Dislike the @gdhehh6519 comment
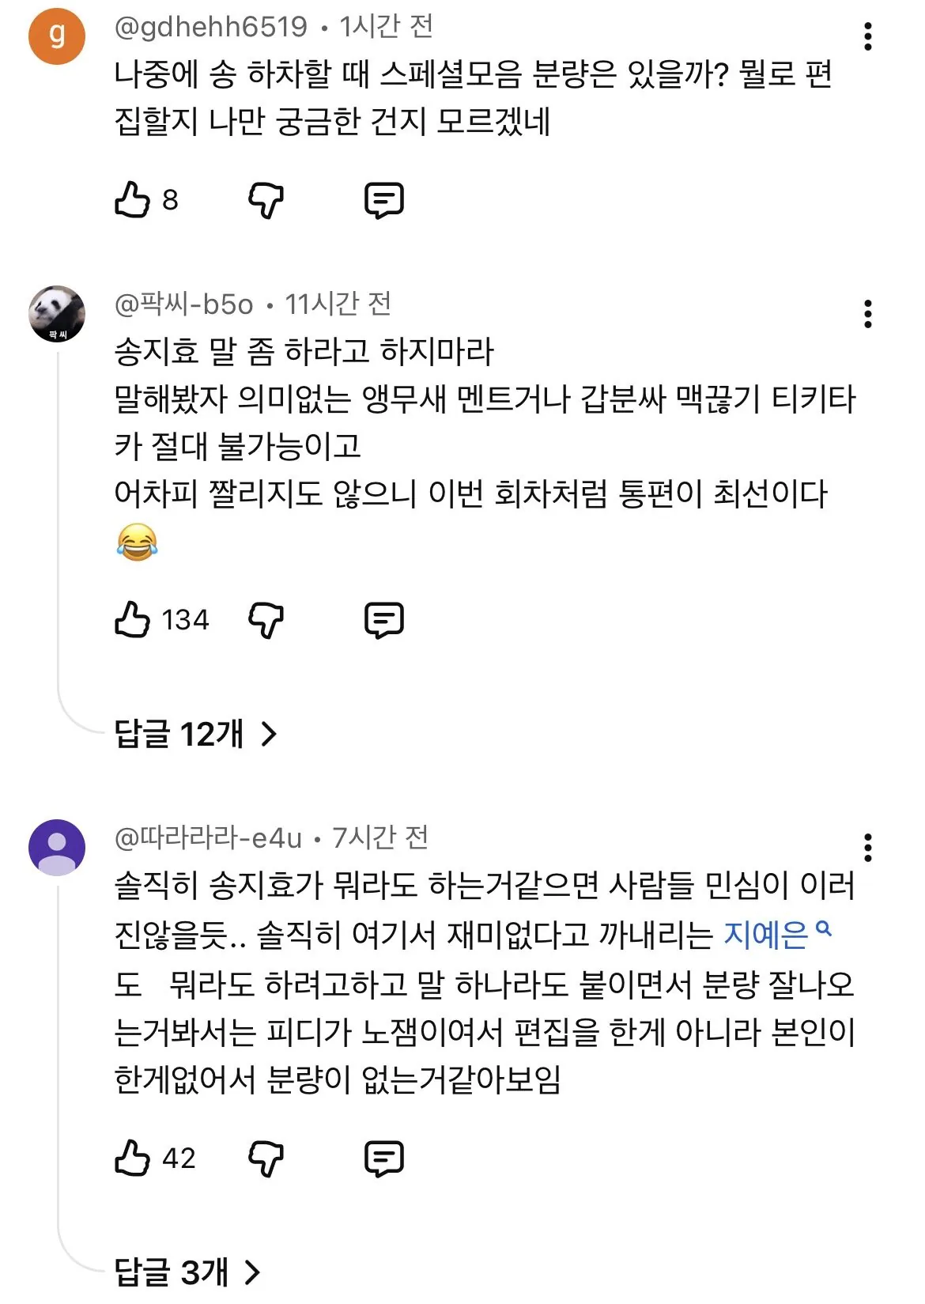Screen dimensions: 925x1304 [x=266, y=200]
